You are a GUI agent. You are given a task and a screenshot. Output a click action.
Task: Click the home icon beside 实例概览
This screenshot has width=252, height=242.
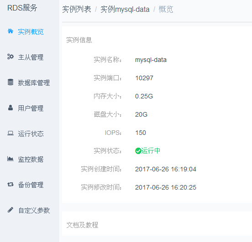[x=10, y=31]
